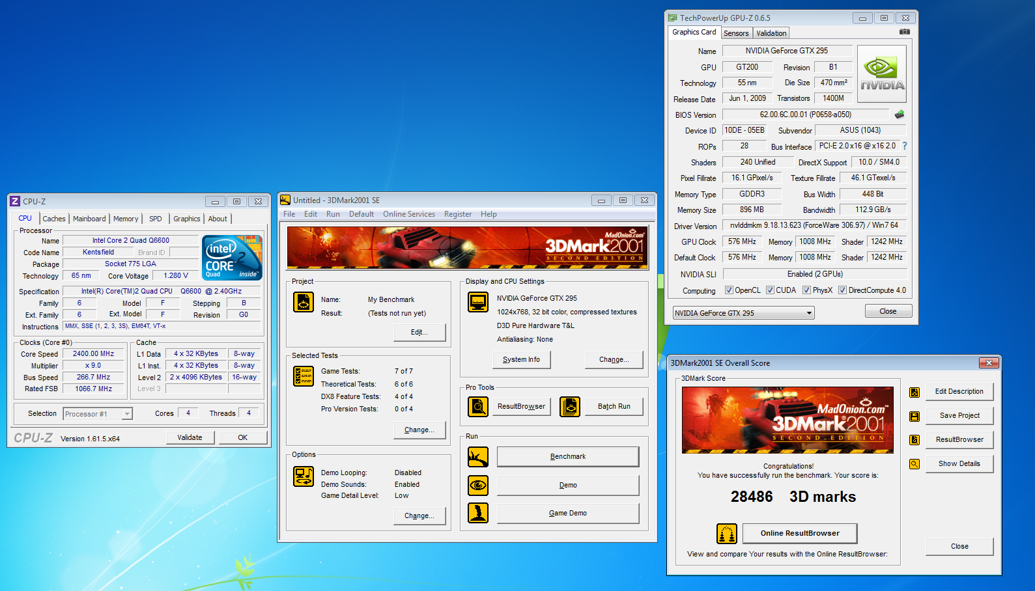Click Change... in Display and CPU Settings
The height and width of the screenshot is (591, 1035).
[x=614, y=359]
